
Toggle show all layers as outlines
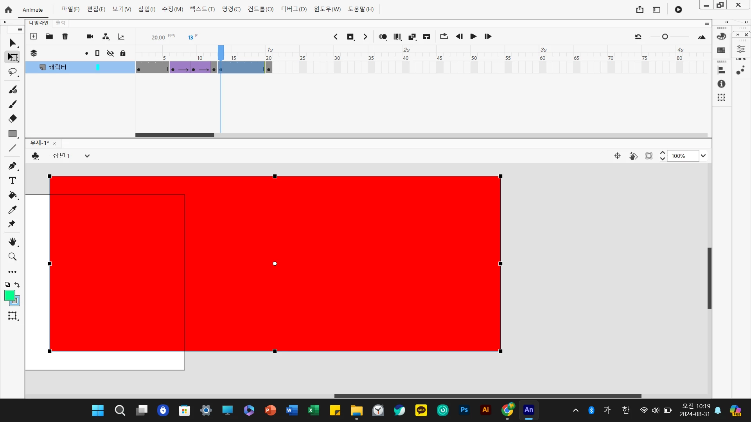[x=97, y=53]
